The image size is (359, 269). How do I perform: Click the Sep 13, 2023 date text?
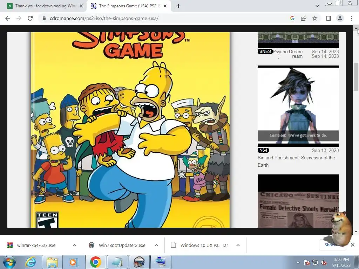point(325,150)
